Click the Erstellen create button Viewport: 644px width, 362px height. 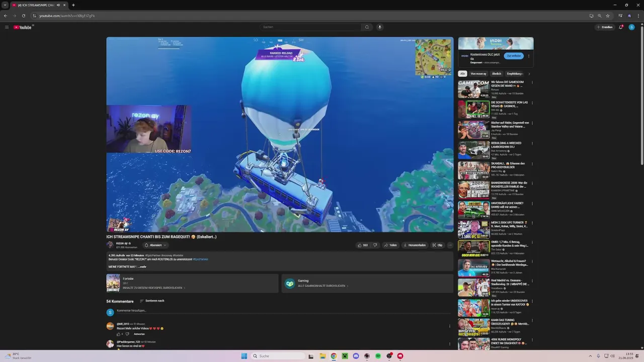[x=605, y=27]
